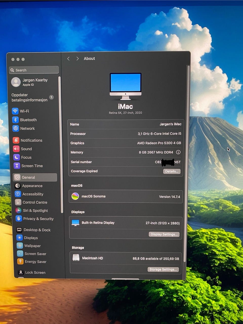Image resolution: width=243 pixels, height=324 pixels.
Task: Open Focus moon icon
Action: pyautogui.click(x=16, y=157)
